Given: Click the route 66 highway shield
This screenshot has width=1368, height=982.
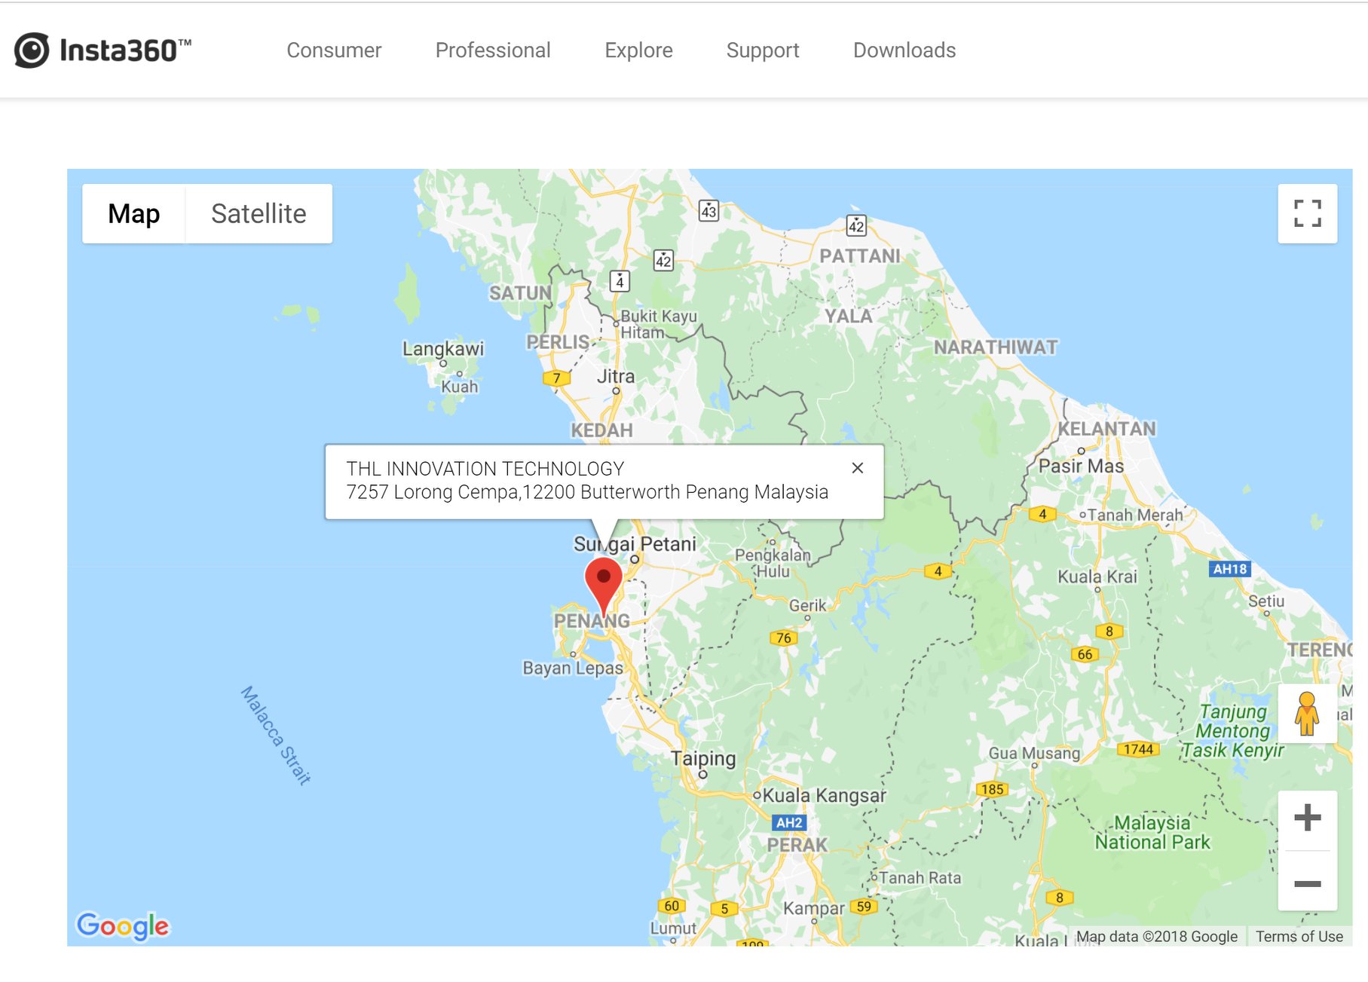Looking at the screenshot, I should click(x=1085, y=654).
